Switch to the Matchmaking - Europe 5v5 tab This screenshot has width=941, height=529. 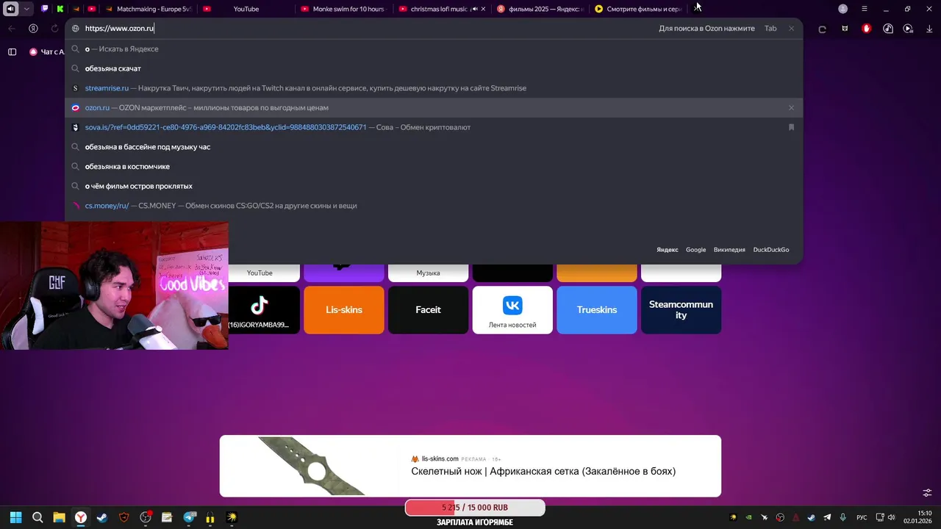click(x=150, y=9)
